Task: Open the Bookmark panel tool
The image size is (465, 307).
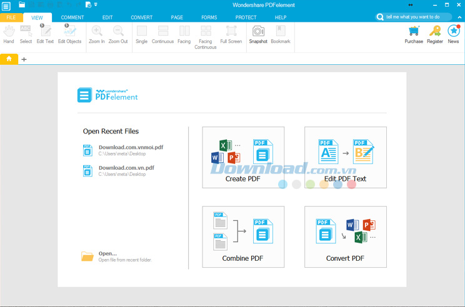Action: pos(281,35)
